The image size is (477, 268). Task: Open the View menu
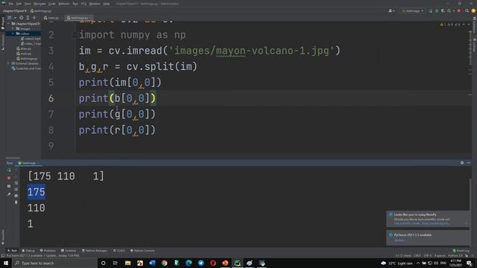28,4
